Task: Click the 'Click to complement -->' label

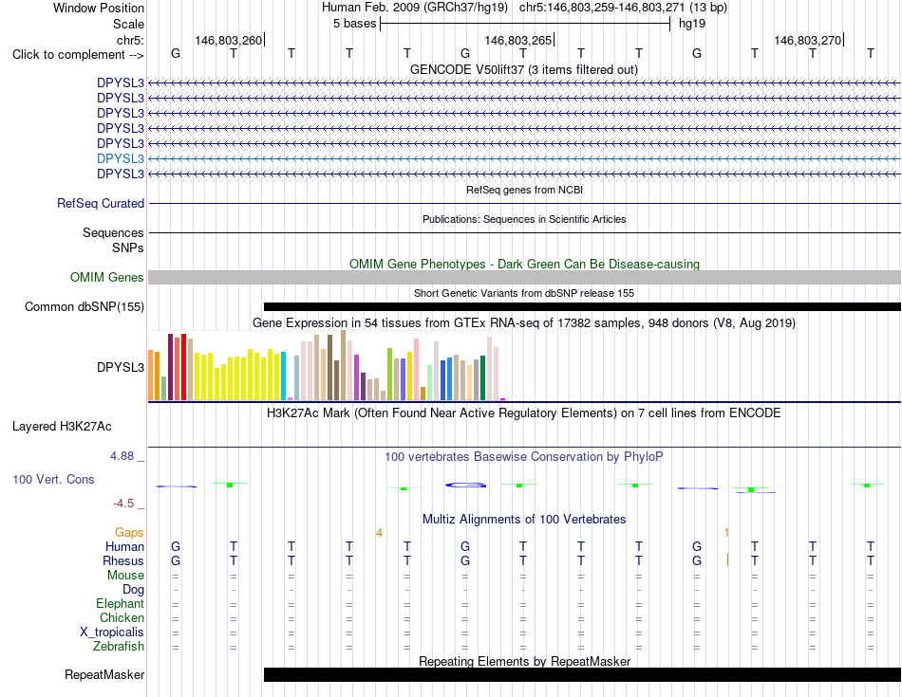Action: pyautogui.click(x=78, y=55)
